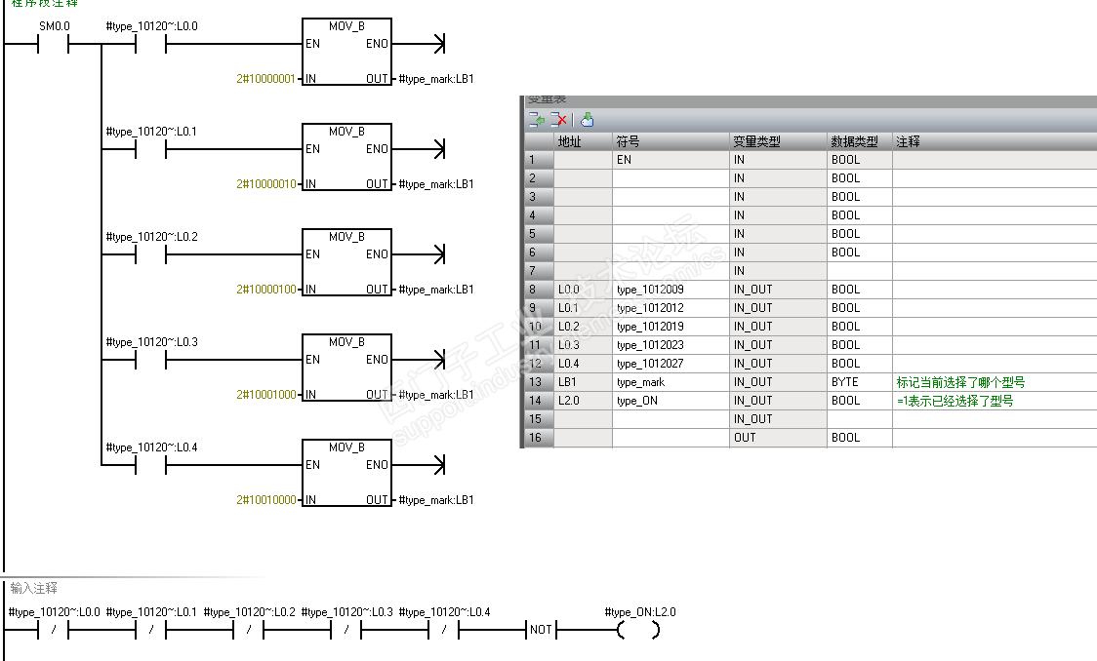Screen dimensions: 1097x661
Task: Click the 地址 column header
Action: click(583, 141)
